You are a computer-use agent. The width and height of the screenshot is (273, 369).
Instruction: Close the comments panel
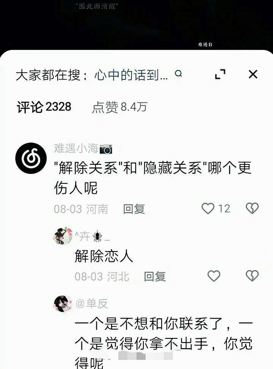[x=253, y=74]
